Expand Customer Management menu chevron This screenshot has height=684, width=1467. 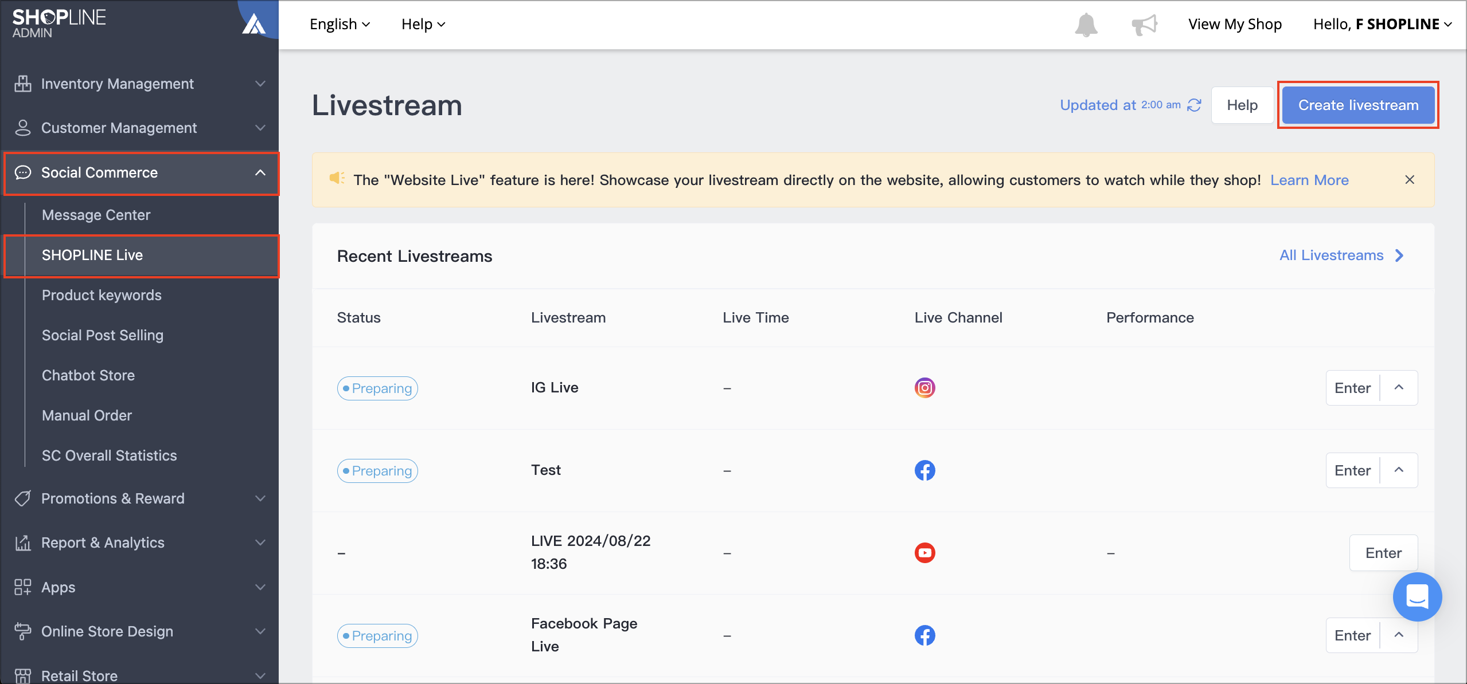[x=260, y=128]
